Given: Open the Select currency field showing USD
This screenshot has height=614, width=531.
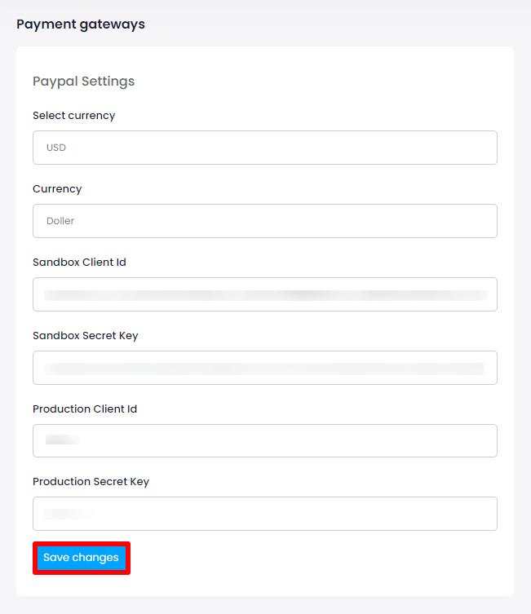Looking at the screenshot, I should pos(265,148).
